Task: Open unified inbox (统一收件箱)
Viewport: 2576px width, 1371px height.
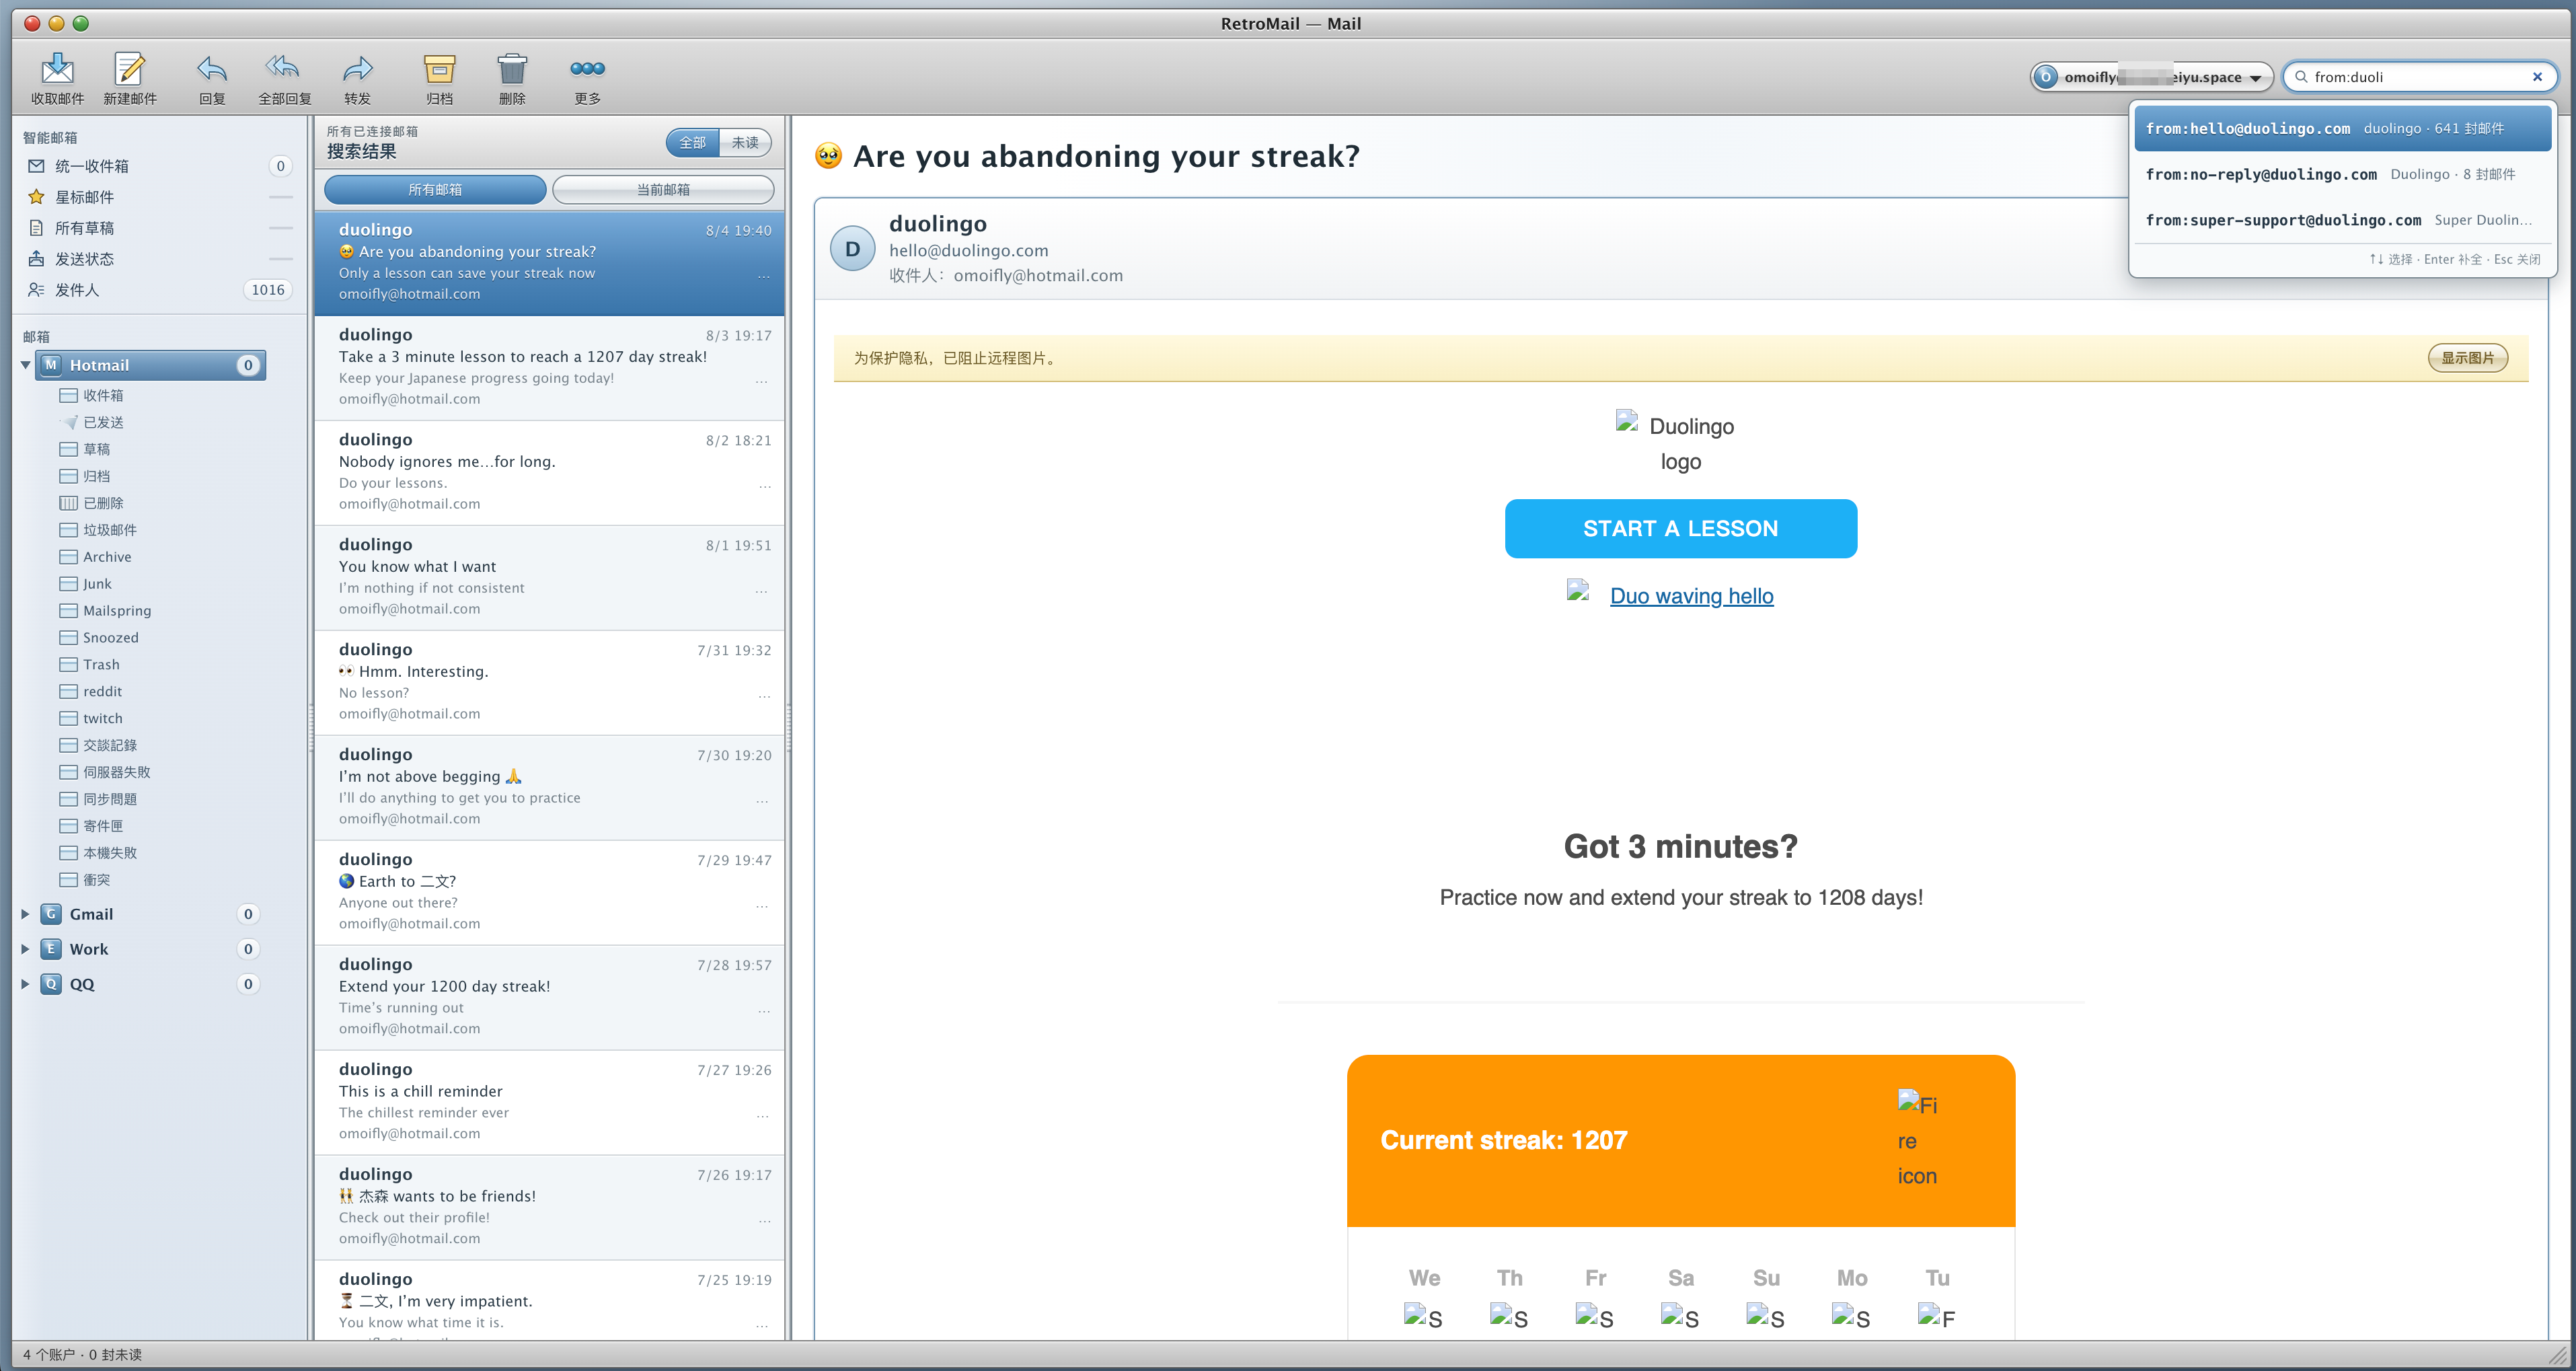Action: click(x=160, y=166)
